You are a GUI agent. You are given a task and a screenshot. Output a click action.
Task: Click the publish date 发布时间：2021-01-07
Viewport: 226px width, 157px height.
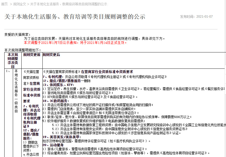pos(196,17)
